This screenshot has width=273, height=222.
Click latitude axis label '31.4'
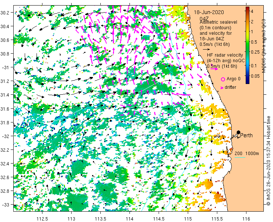point(4,95)
